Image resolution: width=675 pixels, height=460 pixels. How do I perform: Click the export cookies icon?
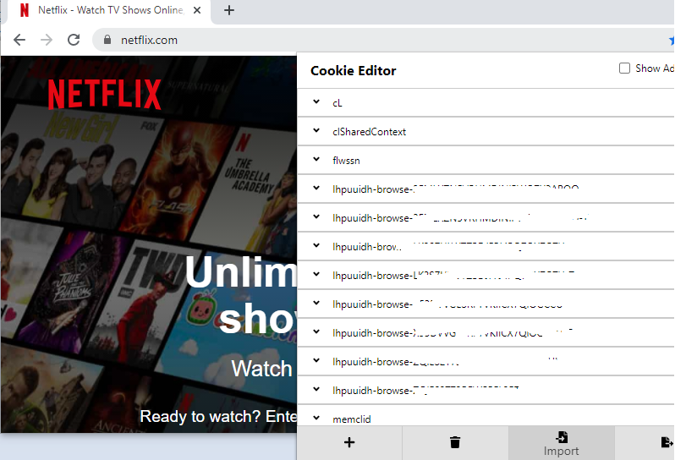tap(667, 442)
